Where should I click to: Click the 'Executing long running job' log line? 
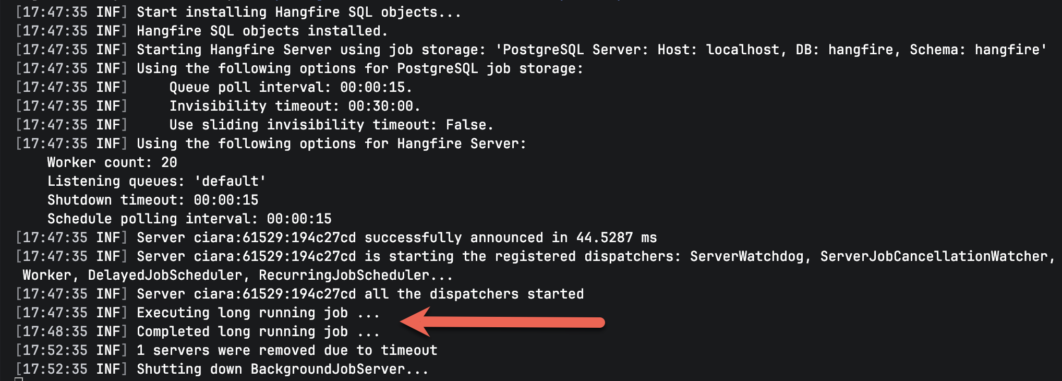tap(258, 313)
